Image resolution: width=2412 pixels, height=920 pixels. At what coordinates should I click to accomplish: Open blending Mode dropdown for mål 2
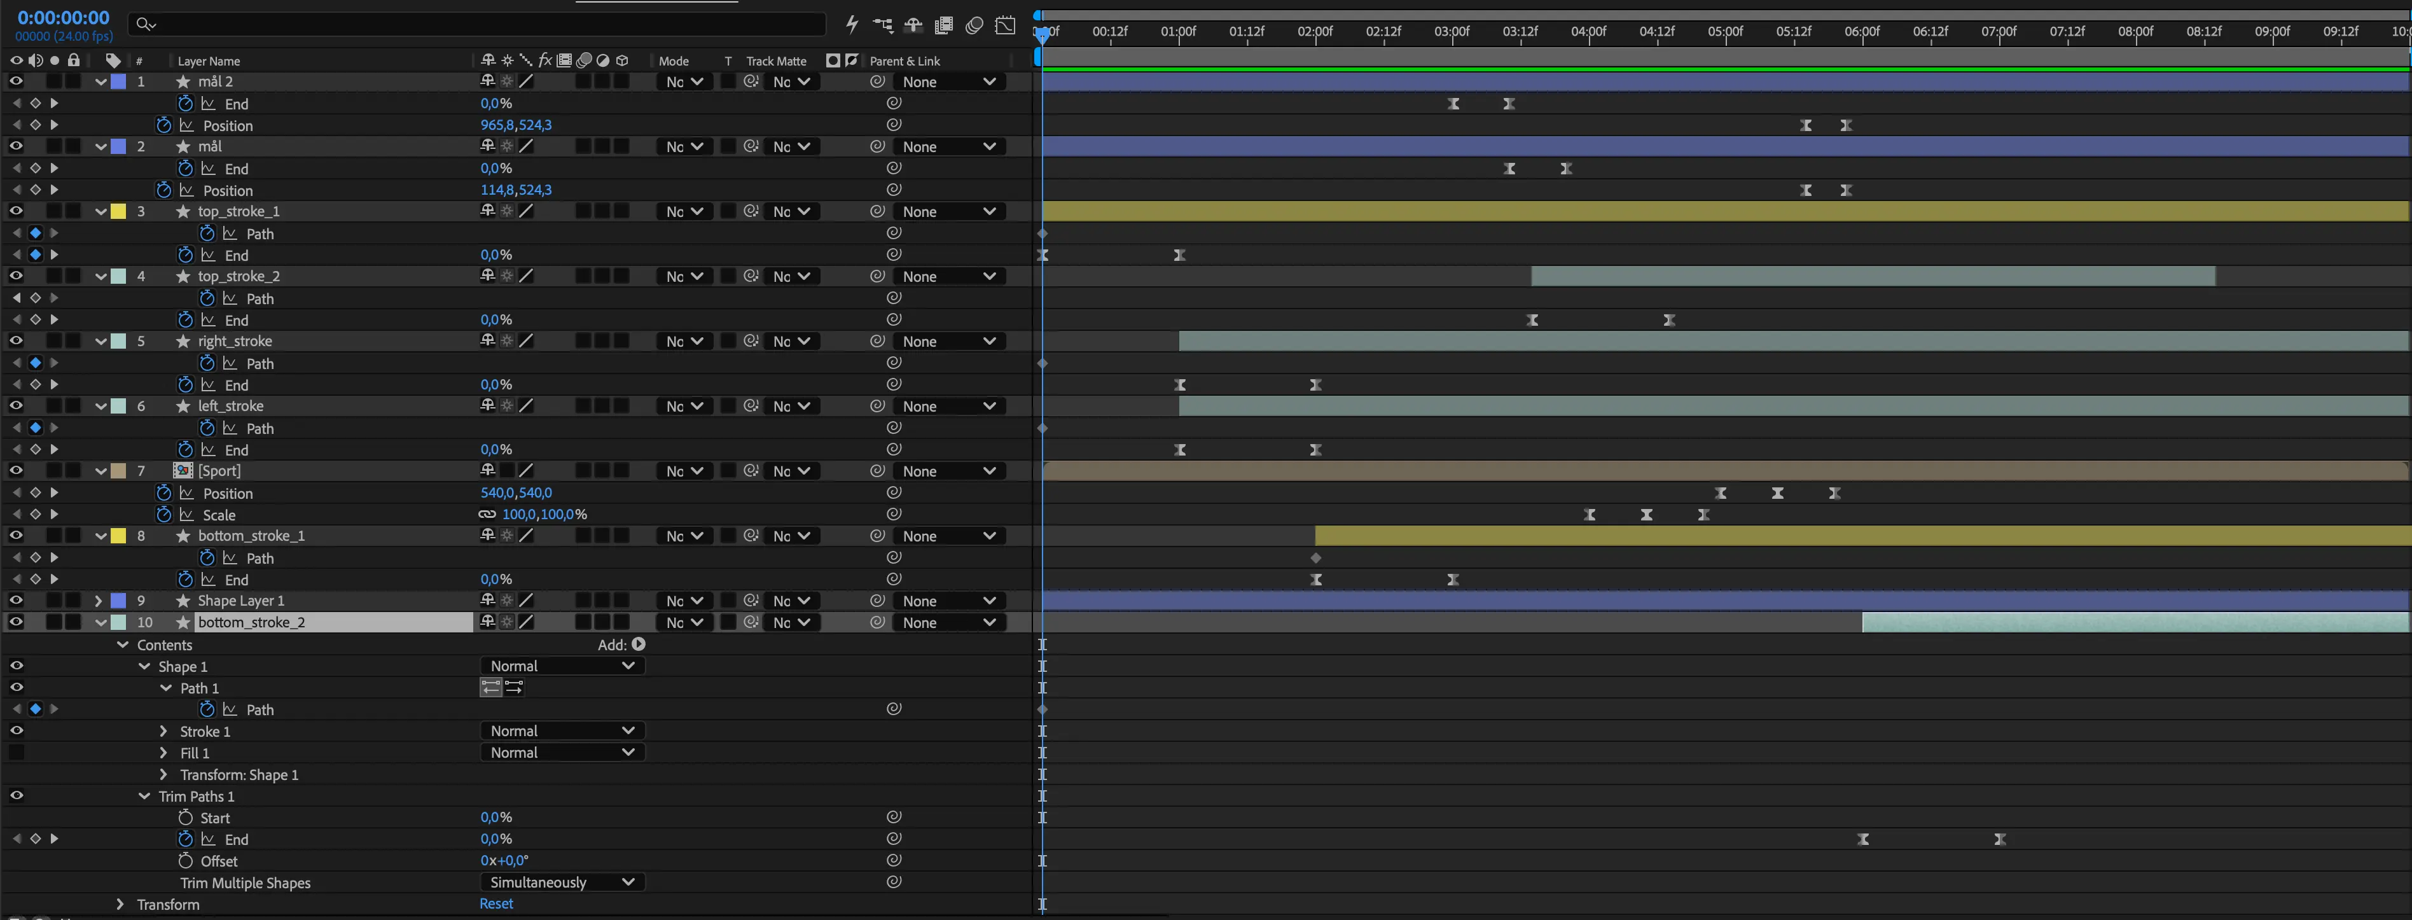(684, 81)
